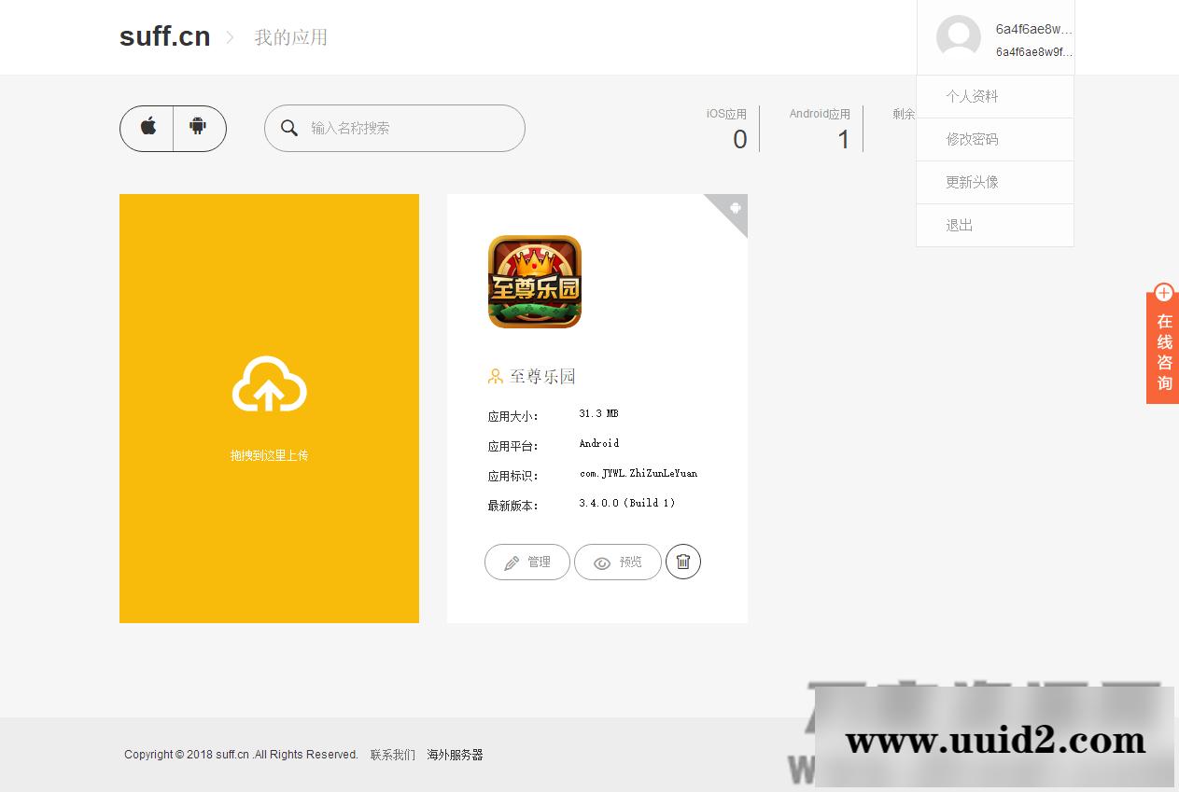Click the cloud upload icon
The width and height of the screenshot is (1179, 792).
269,384
